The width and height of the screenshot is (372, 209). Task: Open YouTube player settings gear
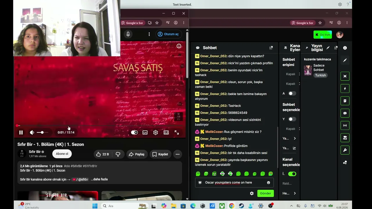click(x=155, y=132)
